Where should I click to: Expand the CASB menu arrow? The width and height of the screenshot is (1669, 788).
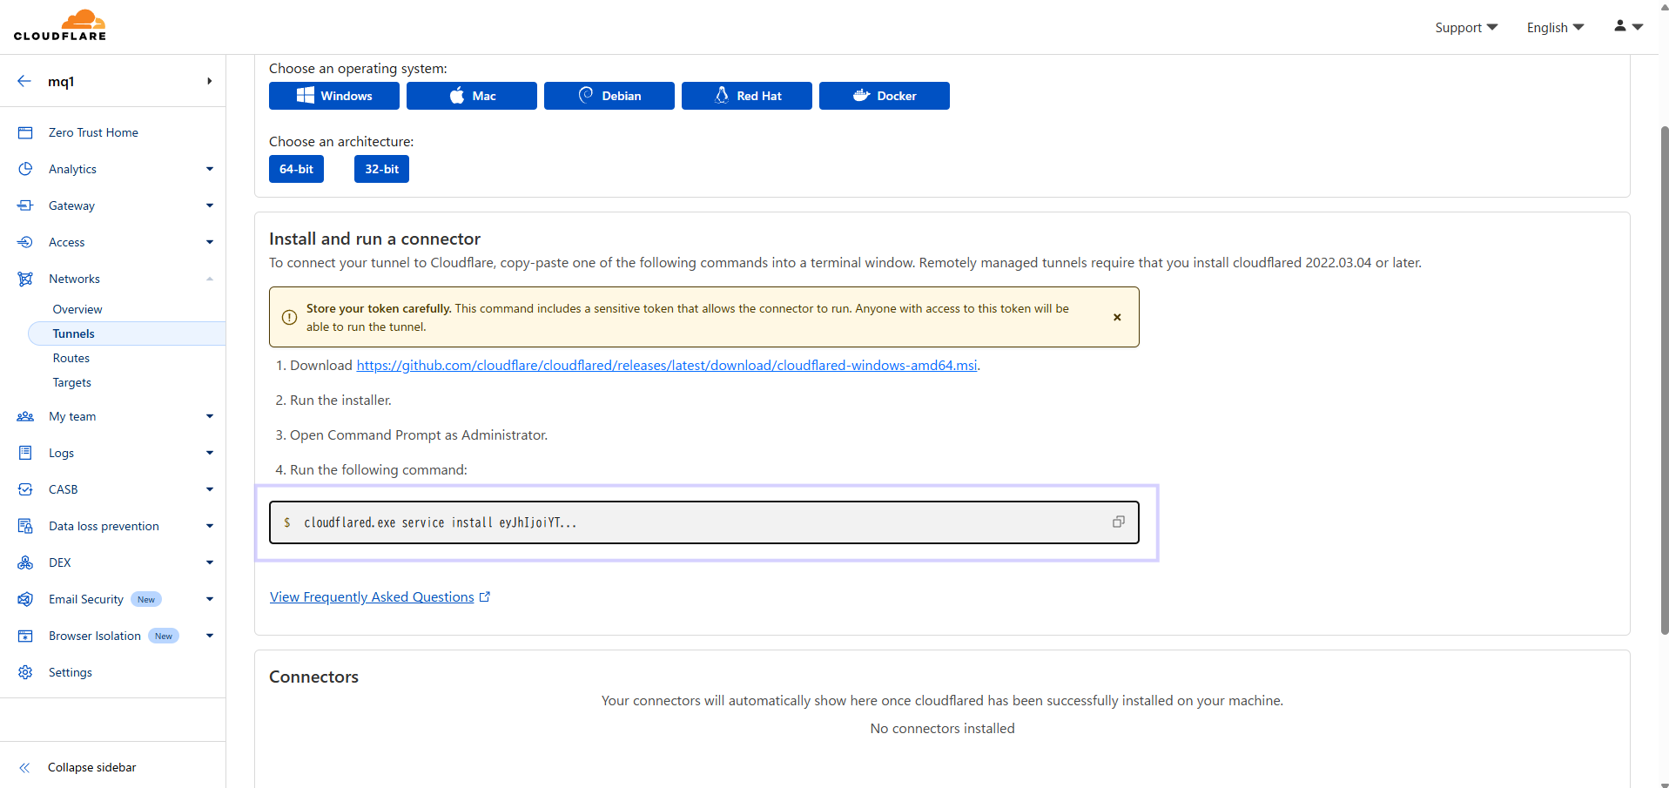210,489
